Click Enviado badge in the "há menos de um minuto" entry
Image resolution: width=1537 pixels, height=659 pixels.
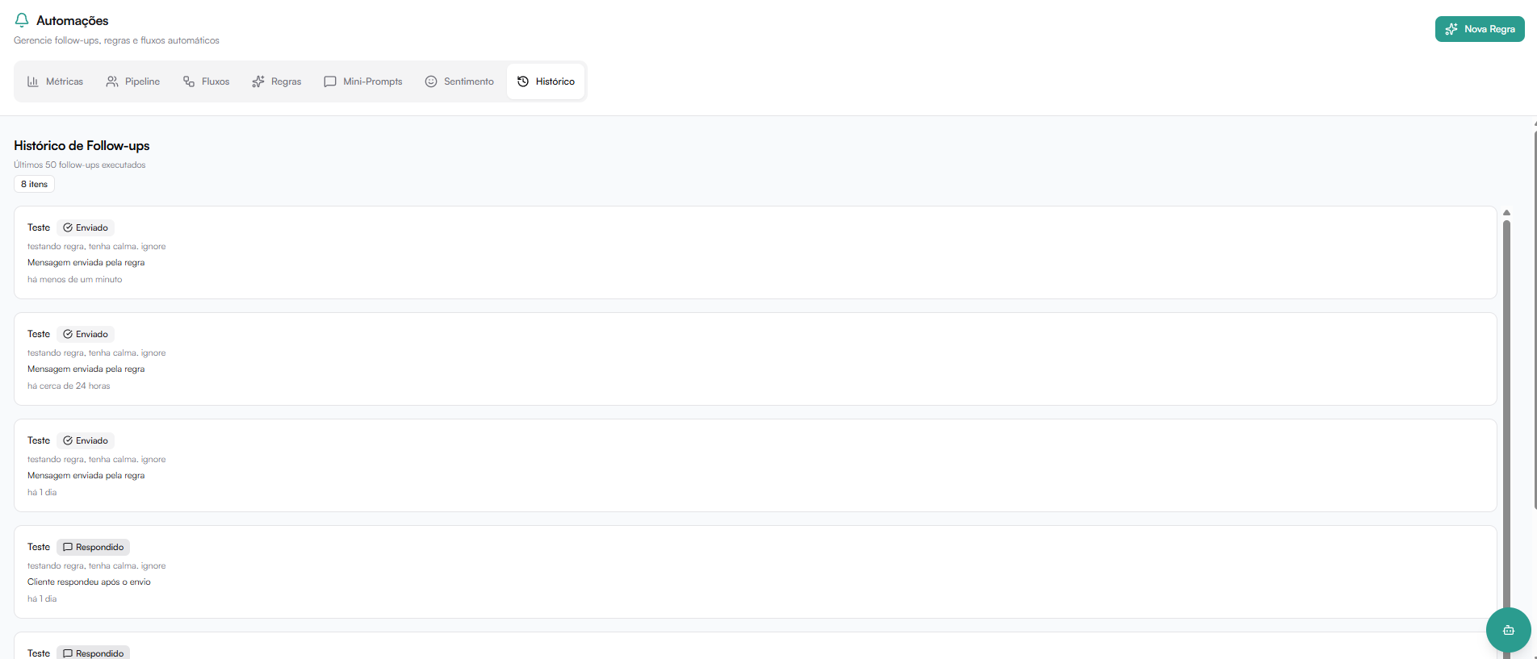pyautogui.click(x=86, y=227)
